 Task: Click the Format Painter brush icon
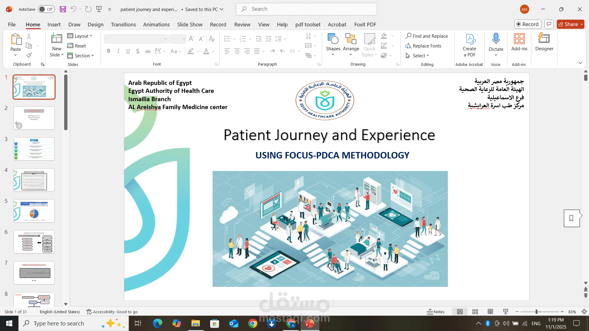(x=29, y=55)
